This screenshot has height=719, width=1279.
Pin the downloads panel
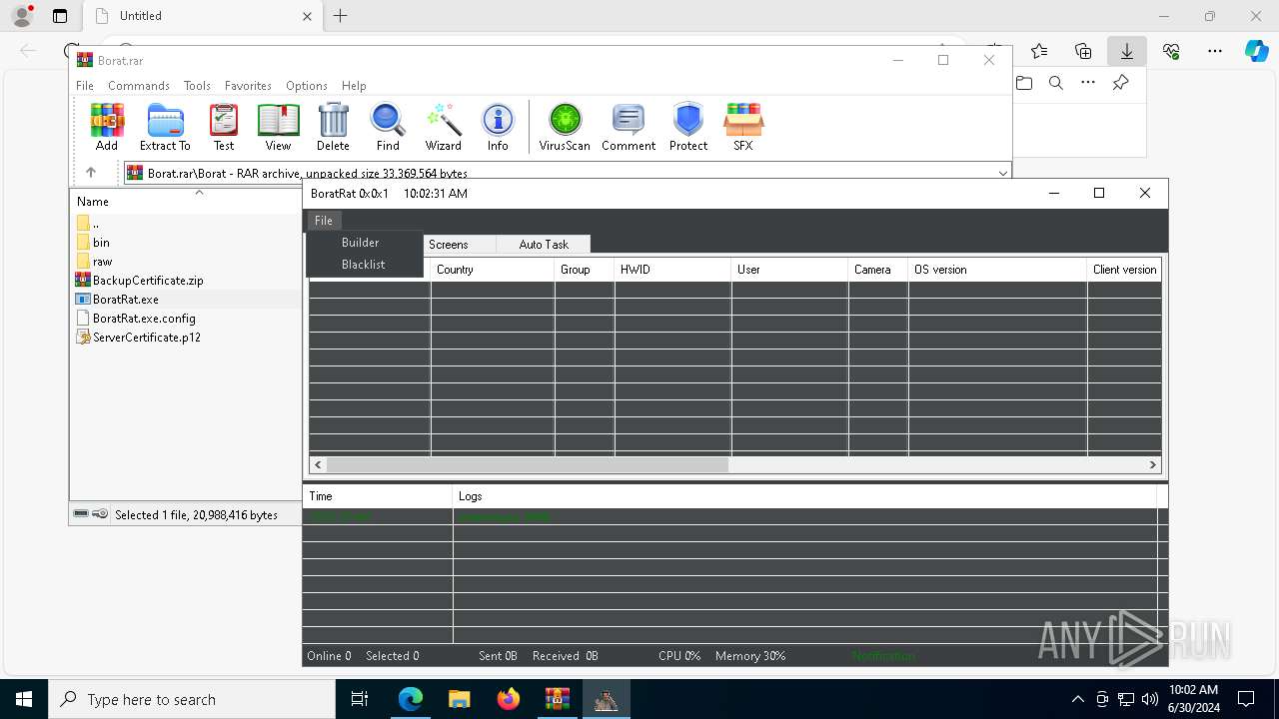[1121, 83]
